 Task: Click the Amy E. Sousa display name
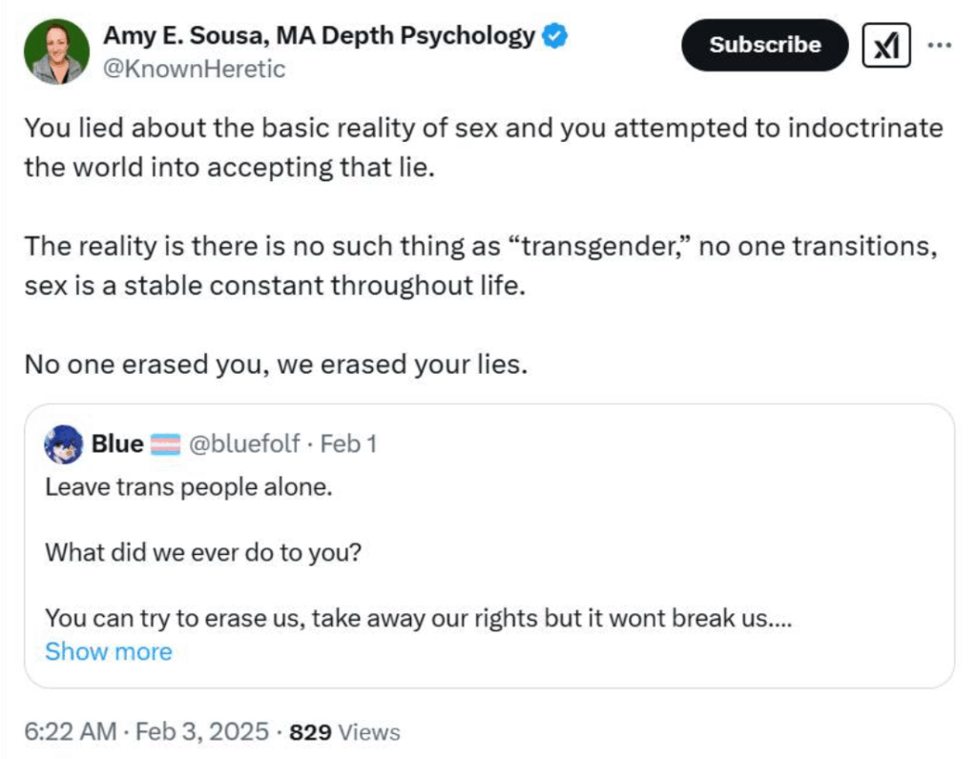coord(319,35)
